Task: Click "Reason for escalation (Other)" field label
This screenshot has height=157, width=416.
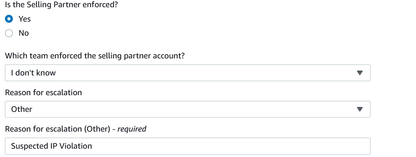Action: 57,129
